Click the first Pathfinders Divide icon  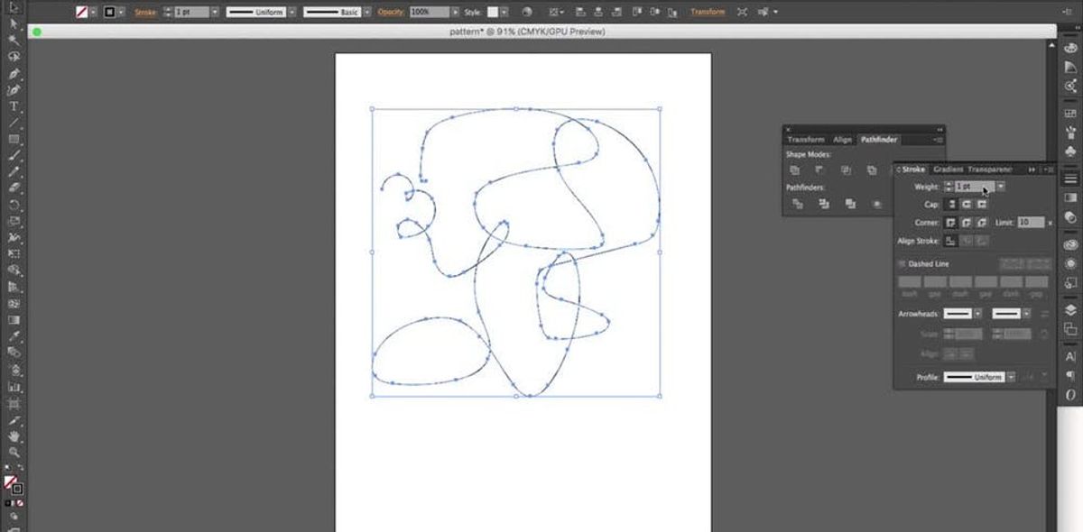(x=797, y=205)
